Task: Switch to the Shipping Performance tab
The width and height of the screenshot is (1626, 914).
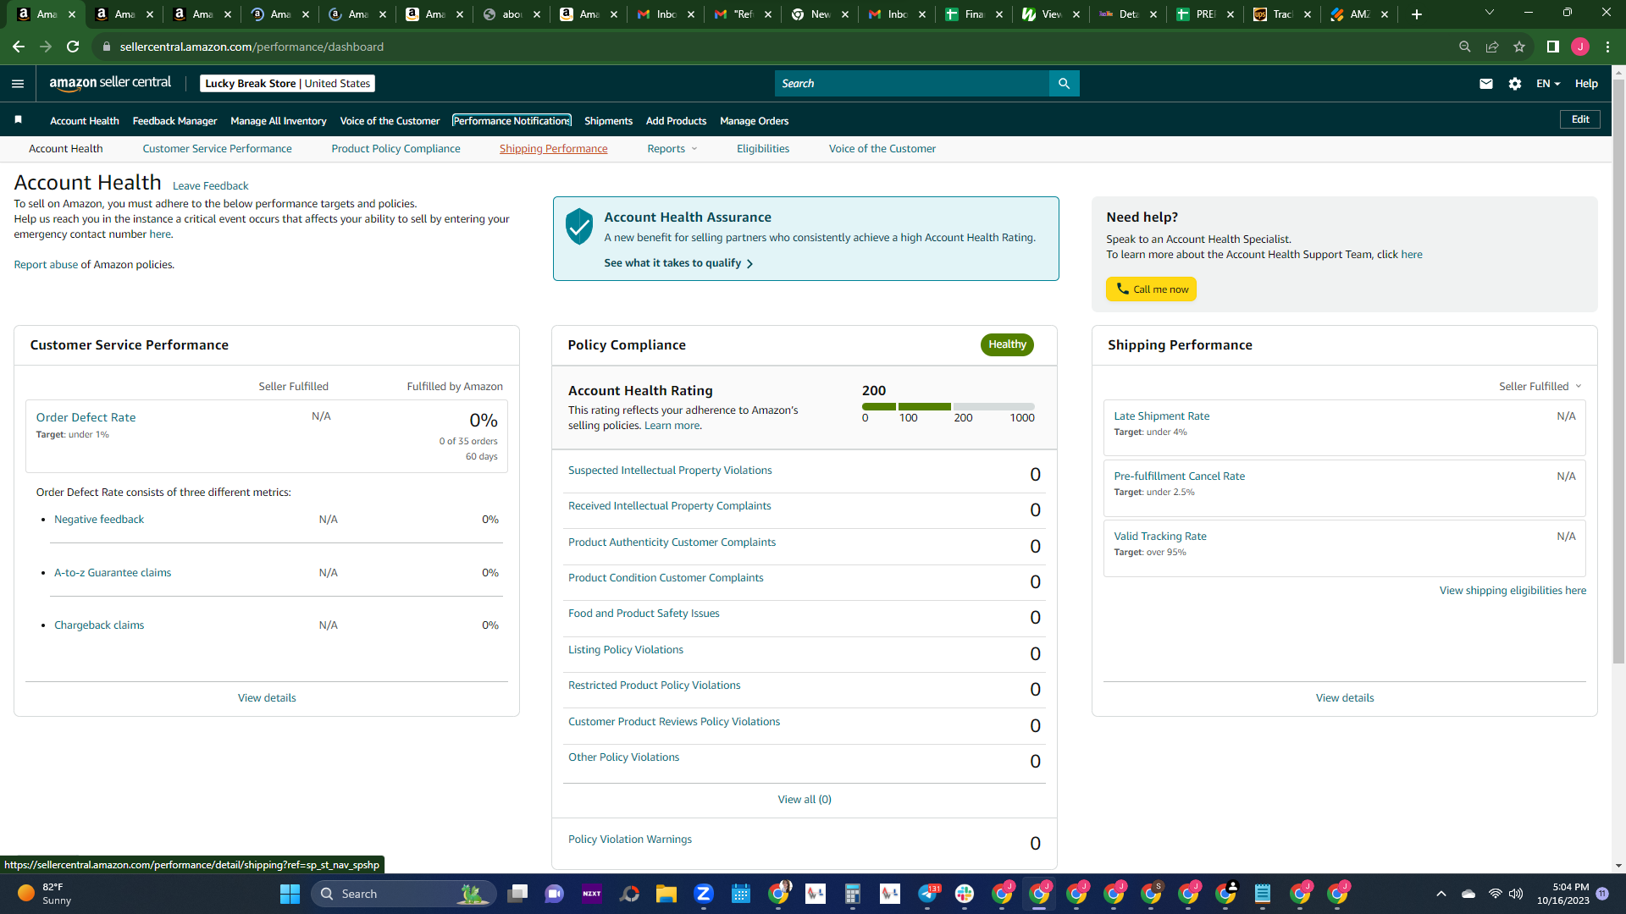Action: 553,149
